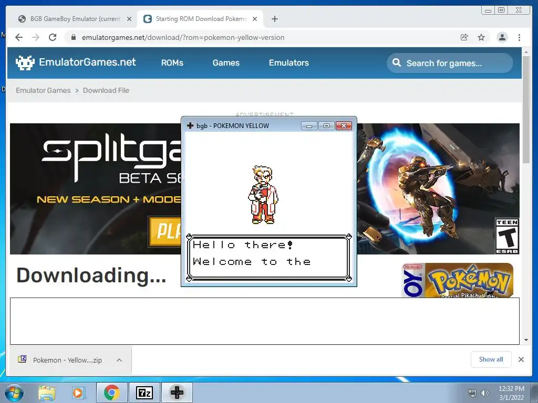Click Show all downloads
This screenshot has height=403, width=538.
(491, 359)
